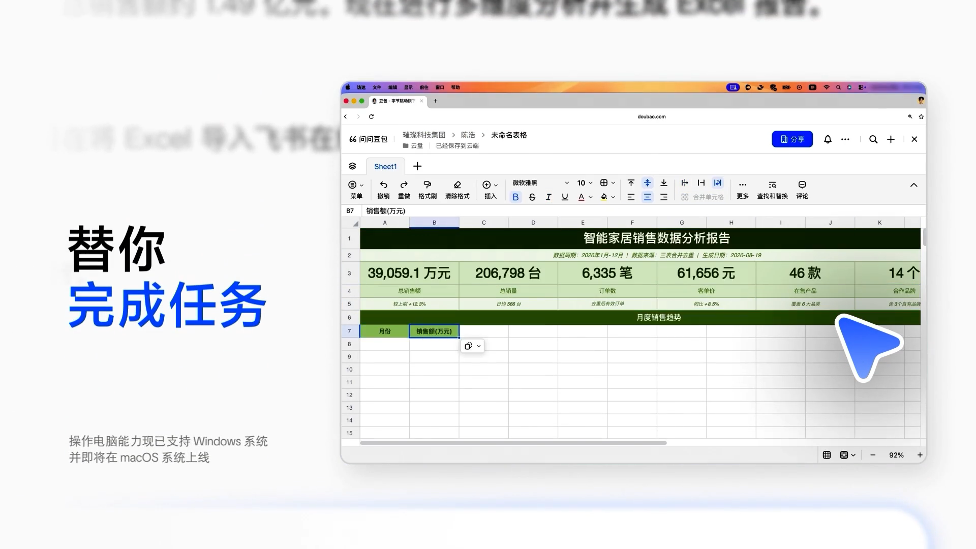Open the 陈浩 breadcrumb link
Screen dimensions: 976x549
[468, 135]
